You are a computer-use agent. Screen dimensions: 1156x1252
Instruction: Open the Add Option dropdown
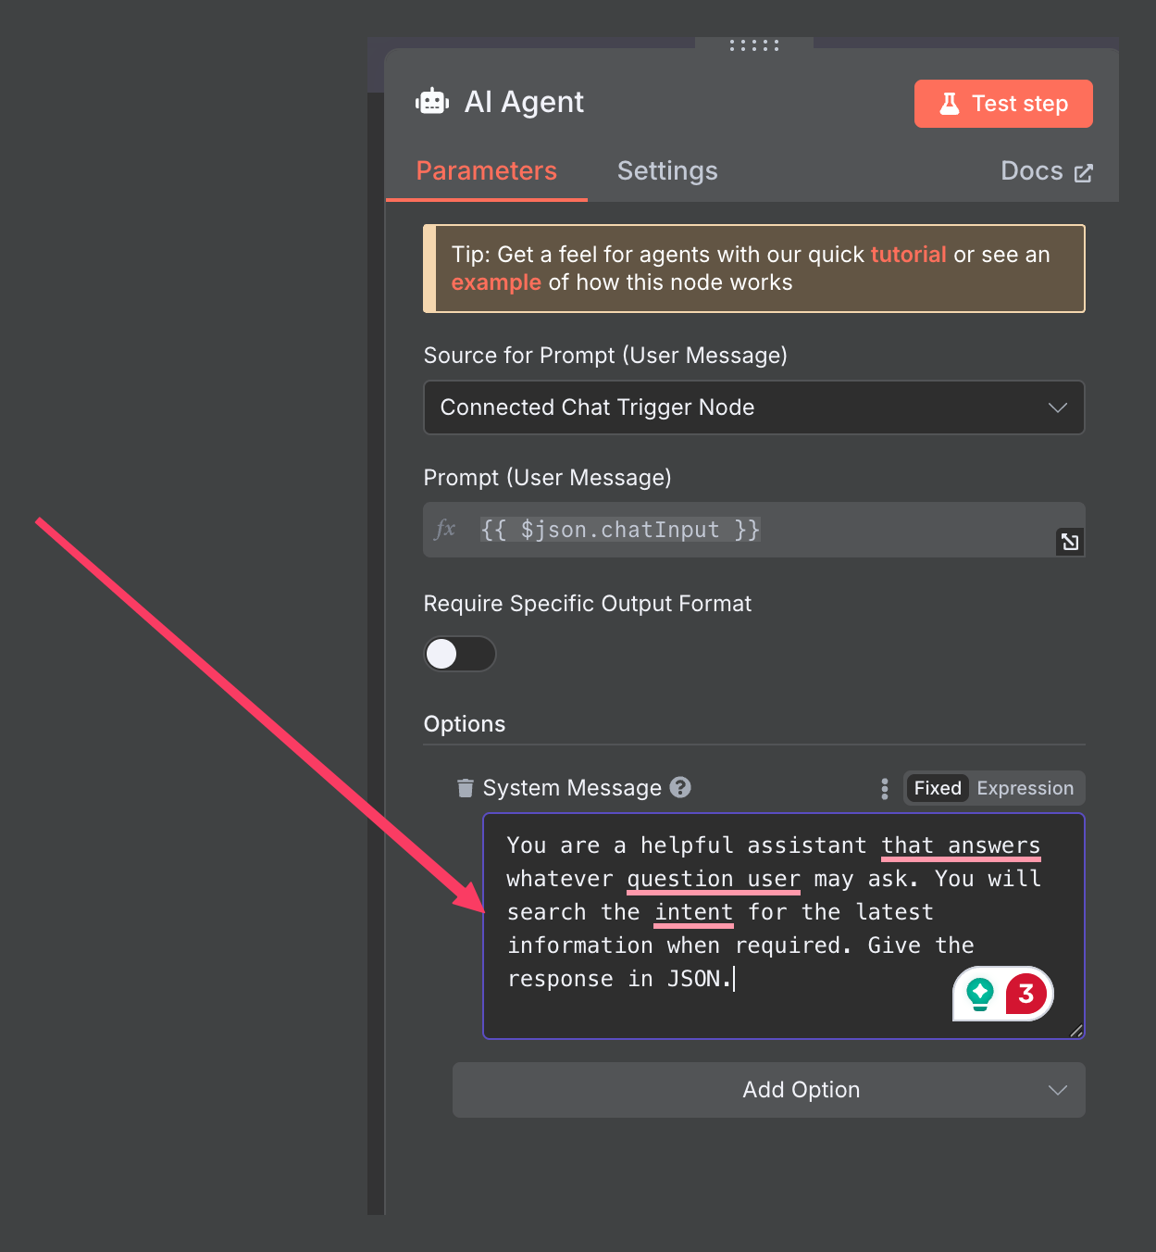769,1090
